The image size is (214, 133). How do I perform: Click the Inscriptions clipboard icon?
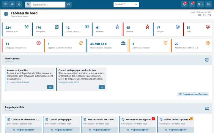[x=57, y=27]
